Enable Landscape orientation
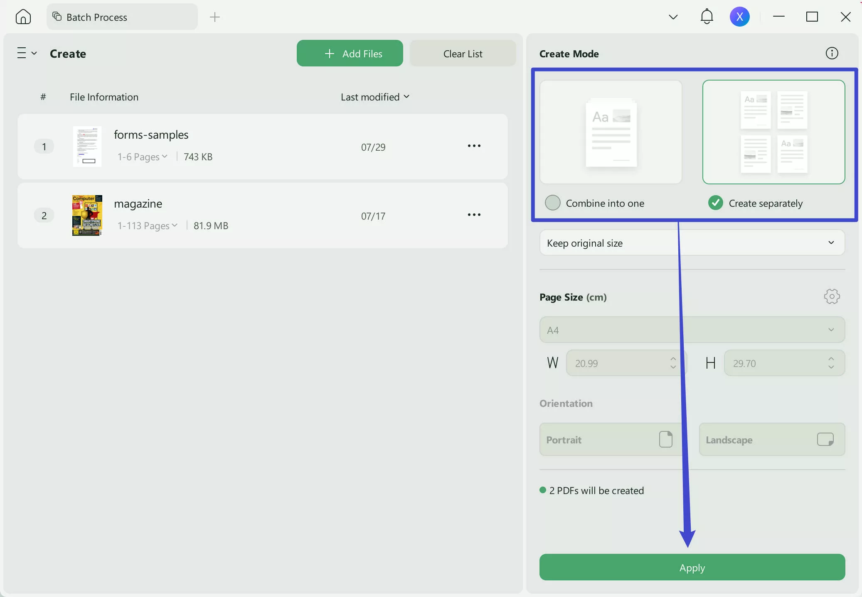Screen dimensions: 862x597 [x=771, y=439]
